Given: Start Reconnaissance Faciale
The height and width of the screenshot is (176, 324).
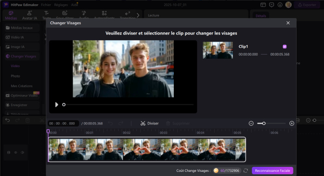Looking at the screenshot, I should (x=272, y=171).
